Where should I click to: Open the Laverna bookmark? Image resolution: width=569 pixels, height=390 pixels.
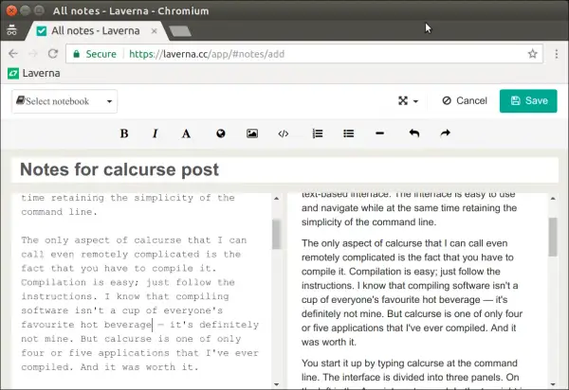34,73
